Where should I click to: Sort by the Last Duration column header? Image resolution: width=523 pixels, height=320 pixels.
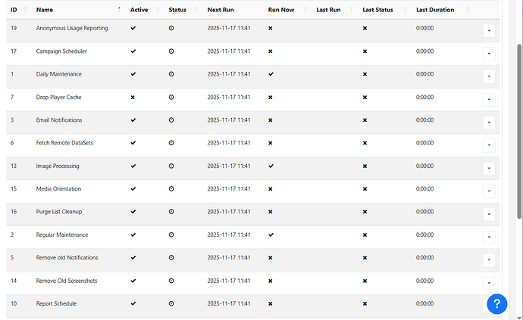(x=435, y=10)
